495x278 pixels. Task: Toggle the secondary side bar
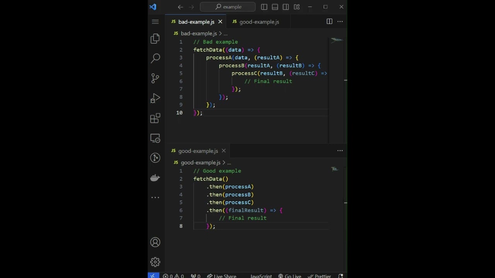[x=286, y=7]
